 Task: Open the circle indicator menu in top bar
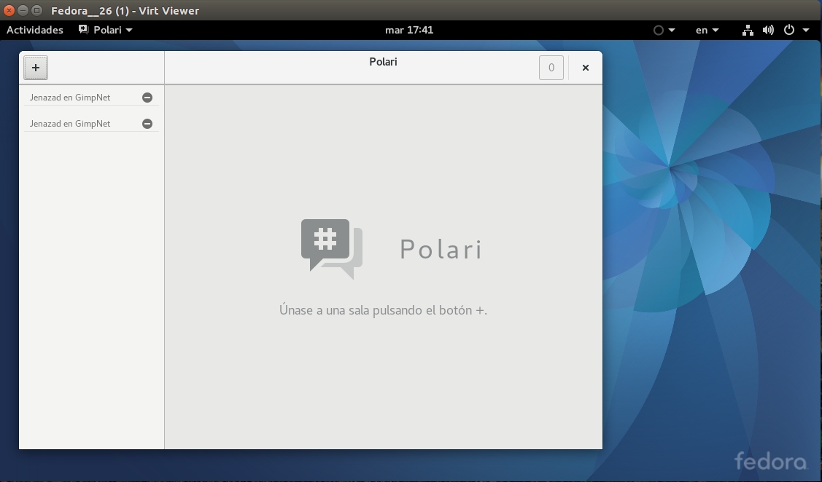click(x=664, y=31)
